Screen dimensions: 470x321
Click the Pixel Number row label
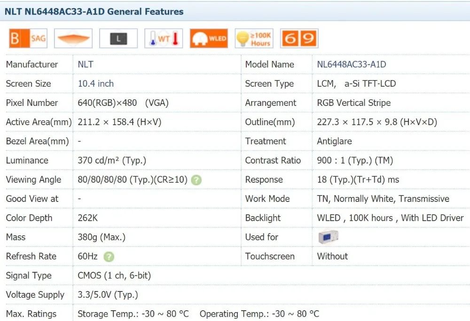click(32, 103)
